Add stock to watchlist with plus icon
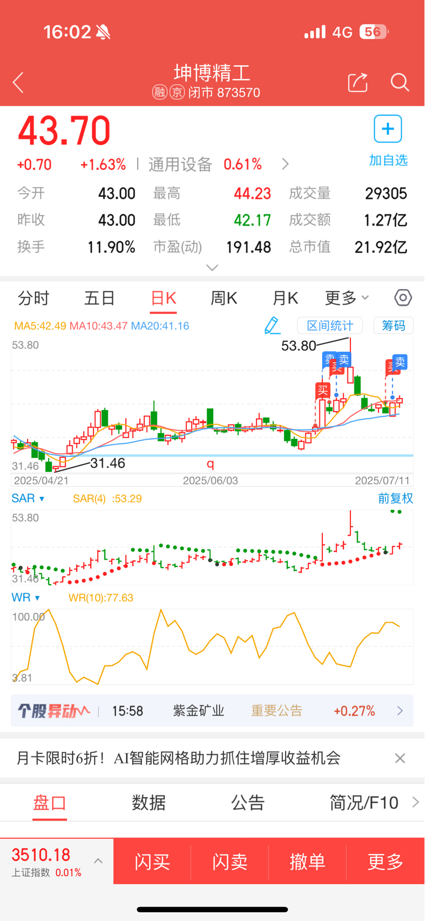The height and width of the screenshot is (921, 425). pos(388,129)
